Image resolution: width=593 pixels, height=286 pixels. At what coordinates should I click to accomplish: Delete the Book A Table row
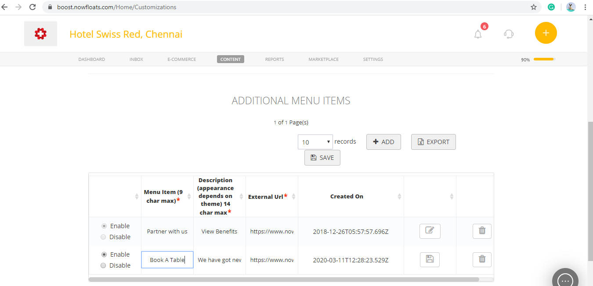pyautogui.click(x=482, y=259)
